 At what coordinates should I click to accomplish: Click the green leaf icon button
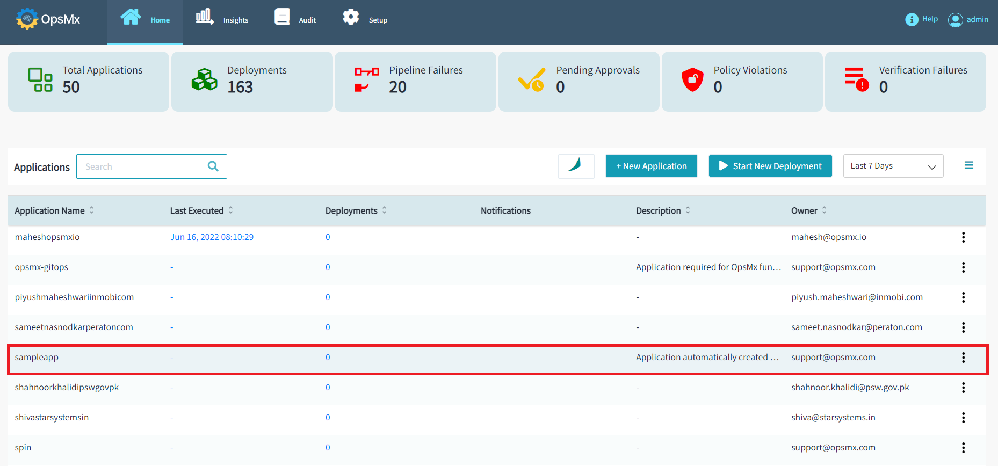coord(576,166)
